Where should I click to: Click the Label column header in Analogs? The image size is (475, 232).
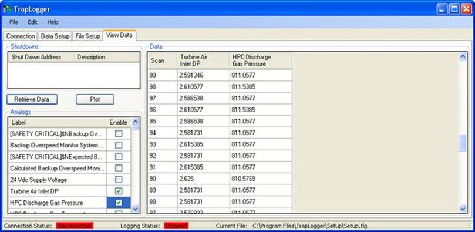58,122
